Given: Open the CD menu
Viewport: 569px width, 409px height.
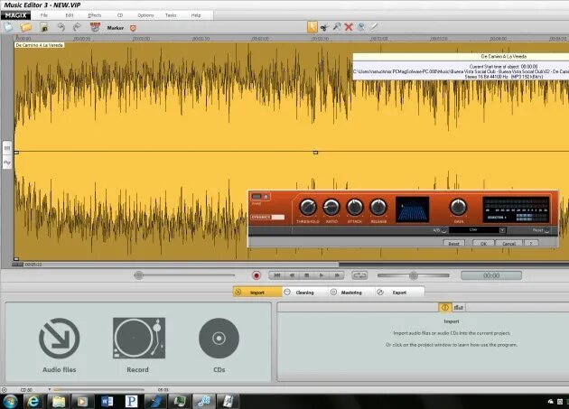Looking at the screenshot, I should pyautogui.click(x=120, y=15).
